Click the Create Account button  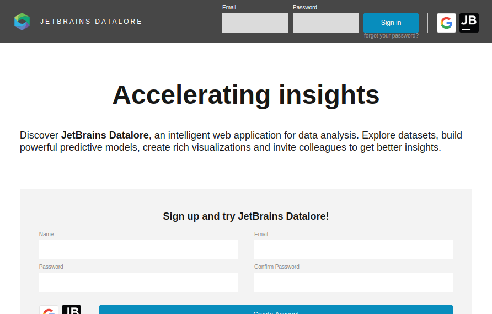tap(276, 310)
